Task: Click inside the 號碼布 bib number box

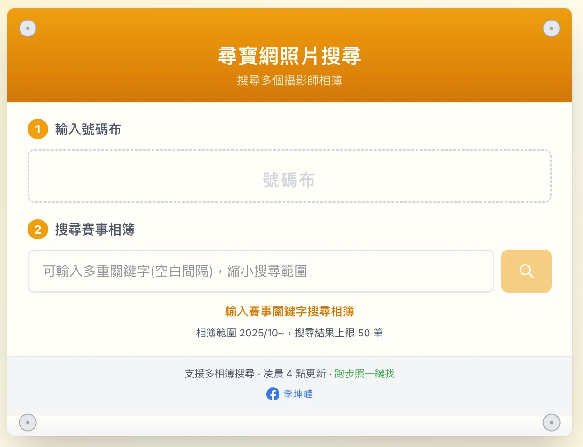Action: (x=290, y=176)
